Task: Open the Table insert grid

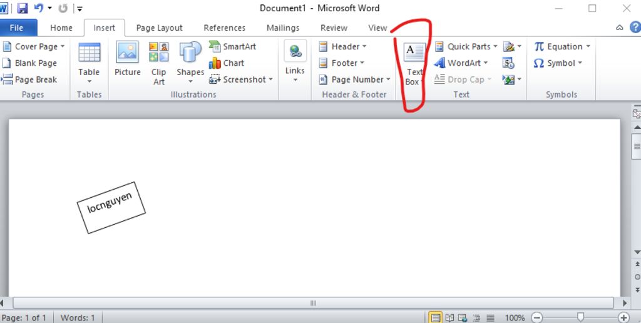Action: tap(89, 63)
